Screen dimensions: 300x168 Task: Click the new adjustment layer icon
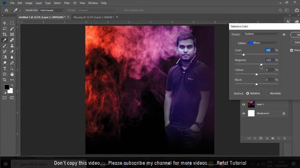[x=267, y=138]
